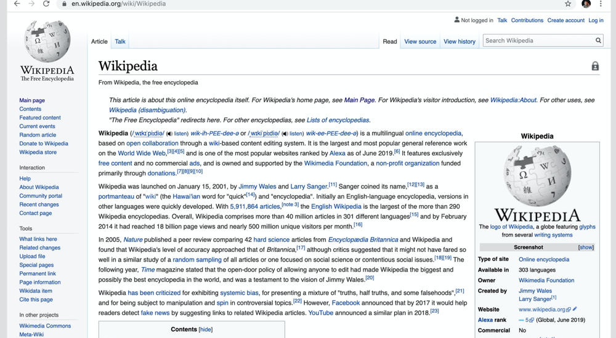Click the browser back arrow
Image resolution: width=616 pixels, height=338 pixels.
click(17, 4)
